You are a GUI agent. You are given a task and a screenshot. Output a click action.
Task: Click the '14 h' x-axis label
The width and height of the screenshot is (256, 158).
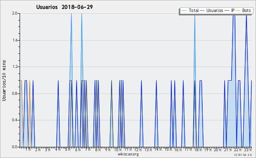[x=158, y=149]
